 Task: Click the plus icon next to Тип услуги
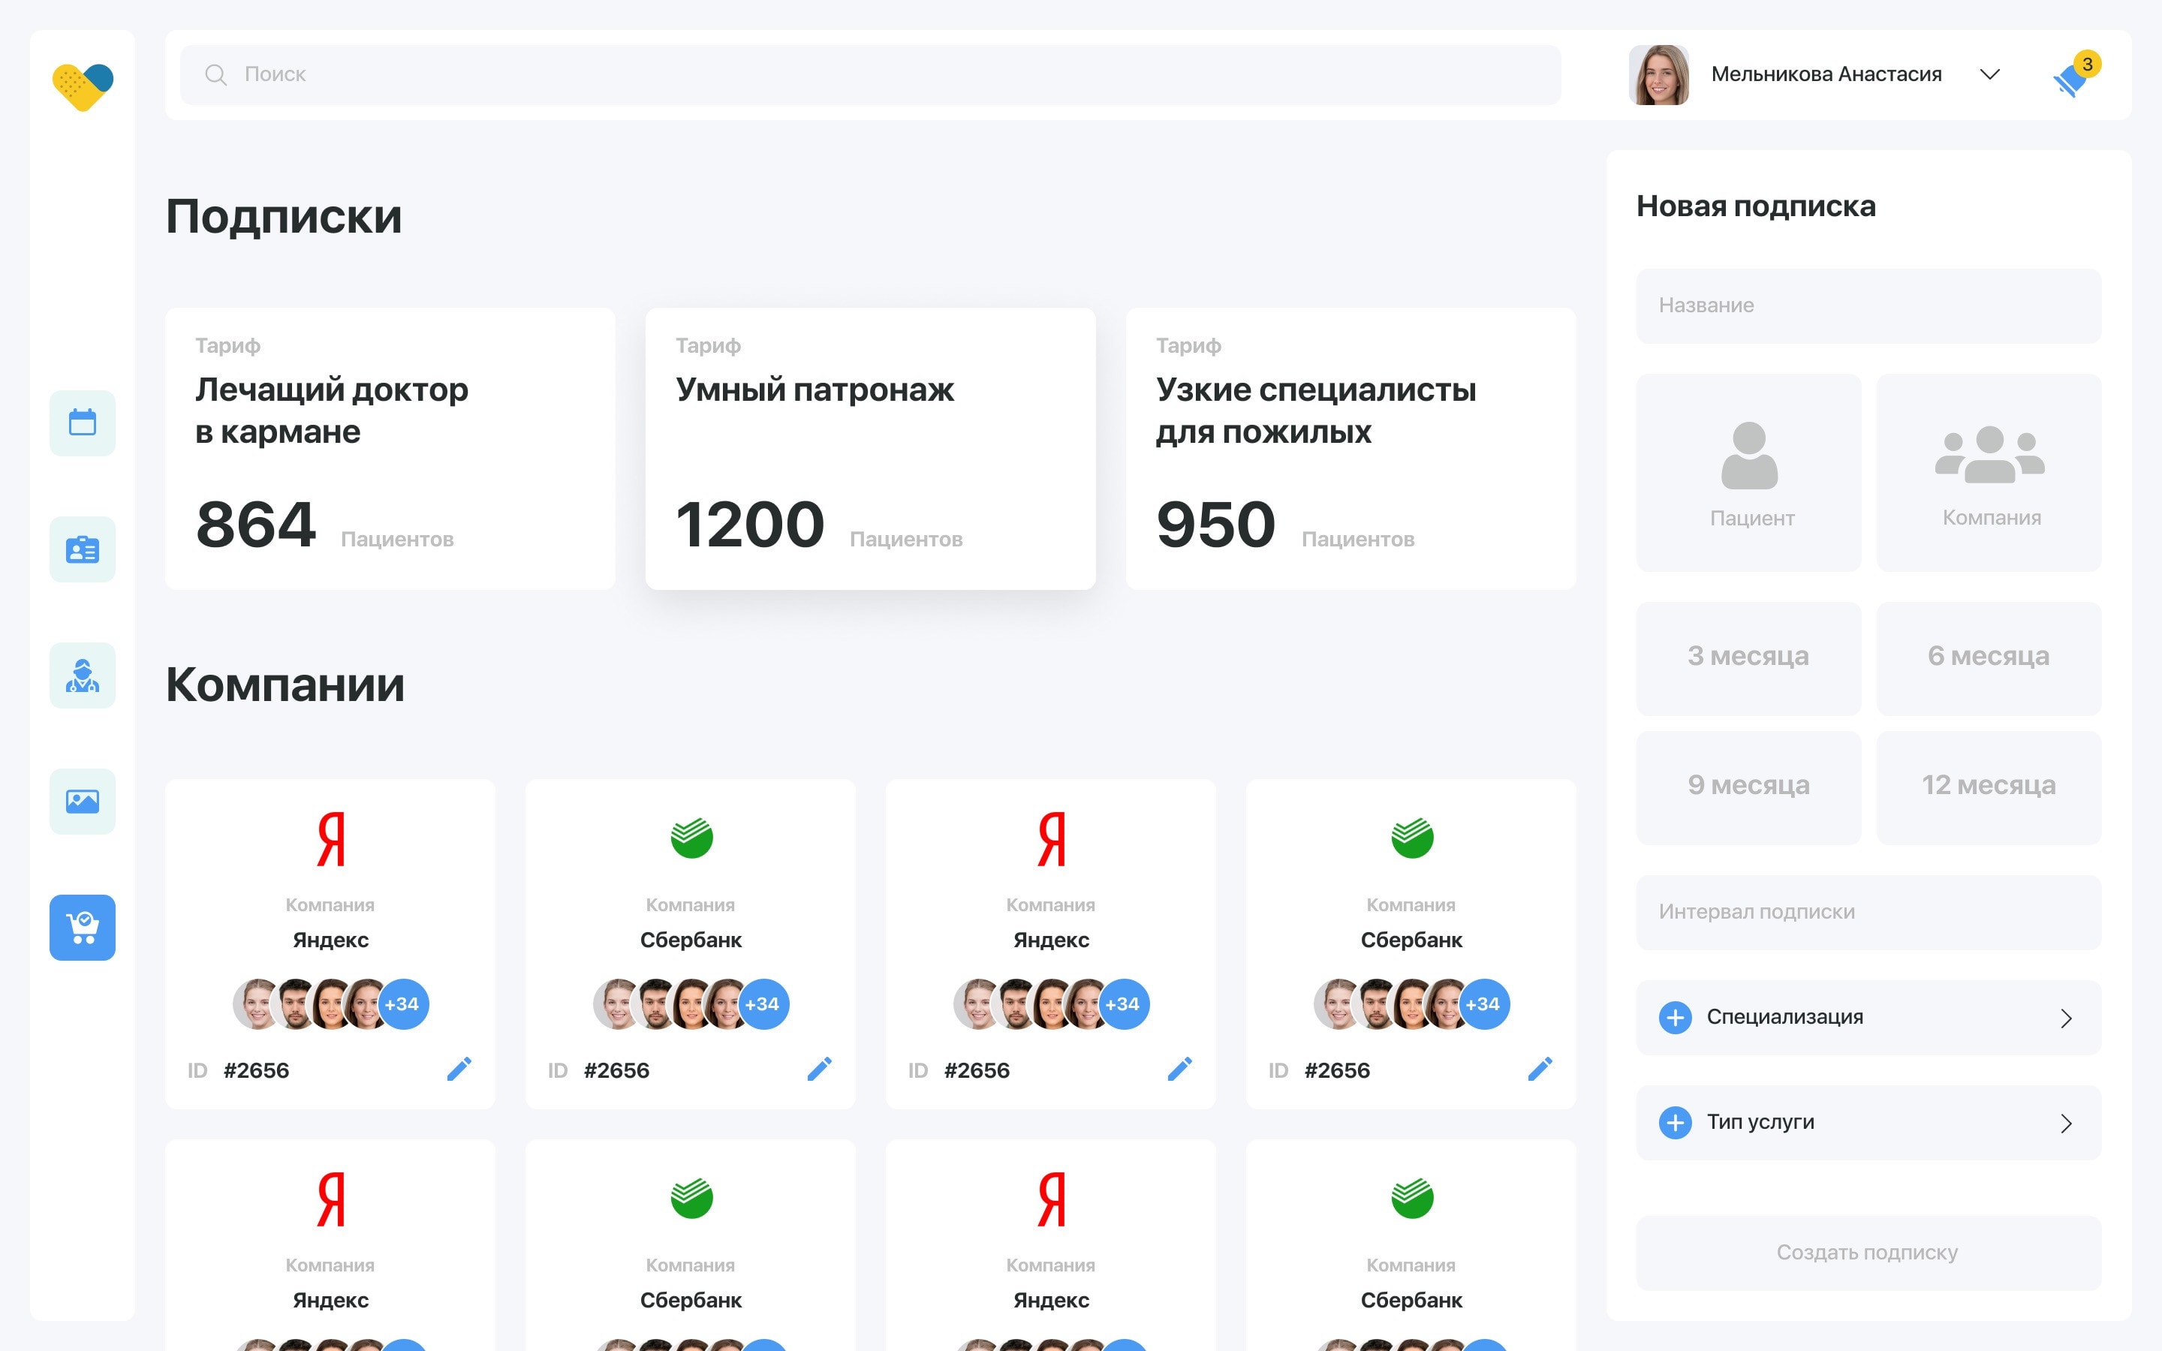tap(1675, 1122)
